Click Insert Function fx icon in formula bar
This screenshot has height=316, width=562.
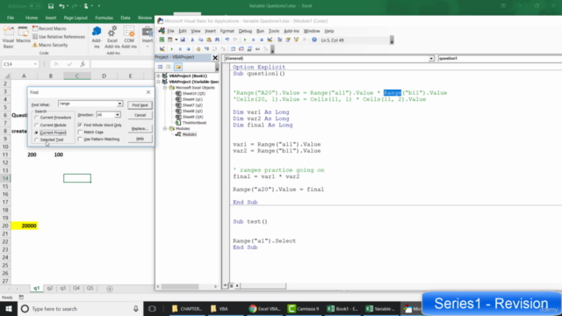83,64
